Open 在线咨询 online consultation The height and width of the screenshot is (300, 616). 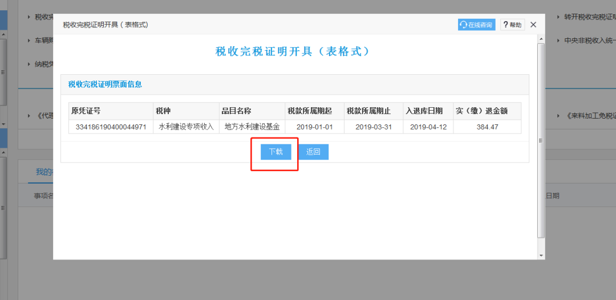476,25
